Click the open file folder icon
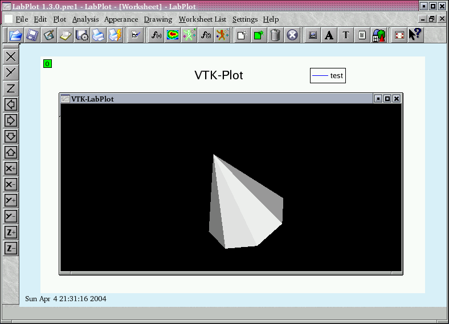This screenshot has height=324, width=449. 15,35
